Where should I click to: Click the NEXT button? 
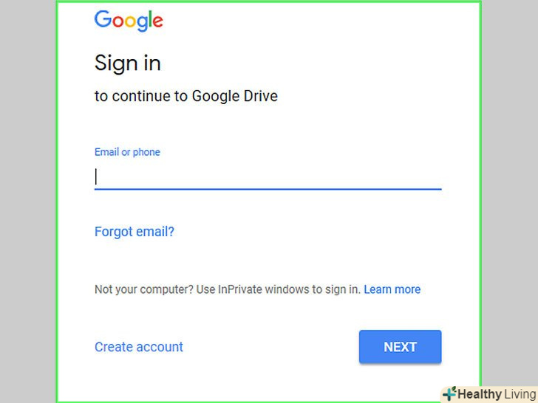400,347
